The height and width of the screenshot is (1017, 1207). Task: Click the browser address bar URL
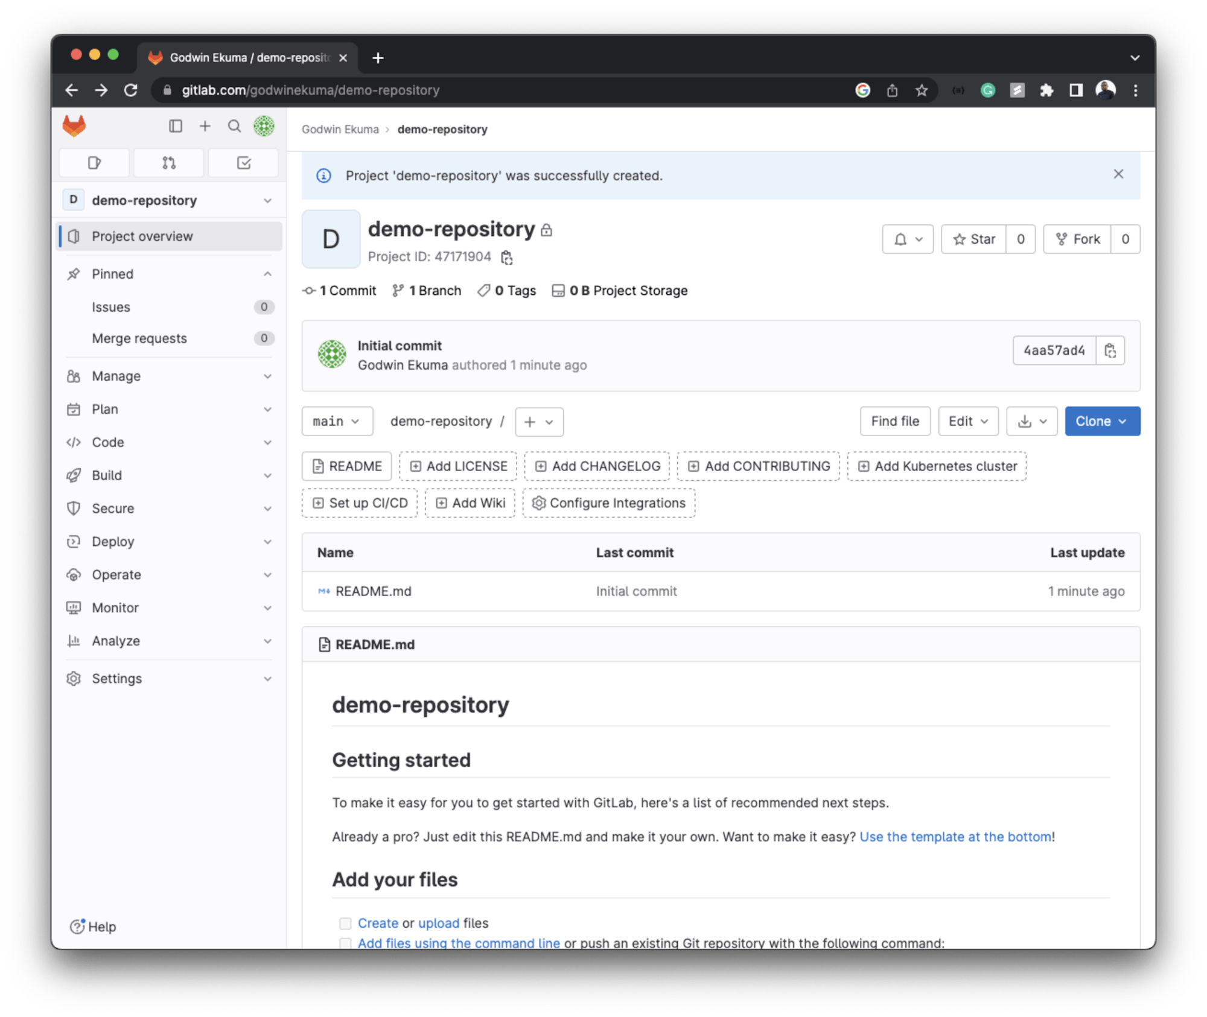(311, 90)
